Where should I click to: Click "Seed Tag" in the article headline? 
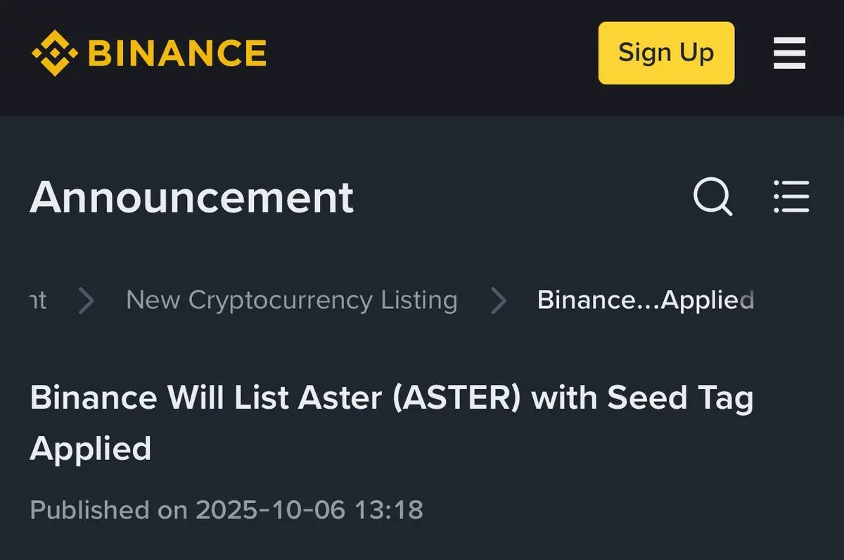680,398
